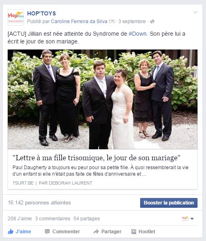
Task: View the 54 partages list
Action: click(x=86, y=219)
